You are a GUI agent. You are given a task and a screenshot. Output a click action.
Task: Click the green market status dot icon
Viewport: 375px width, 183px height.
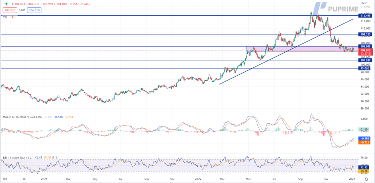pyautogui.click(x=6, y=4)
